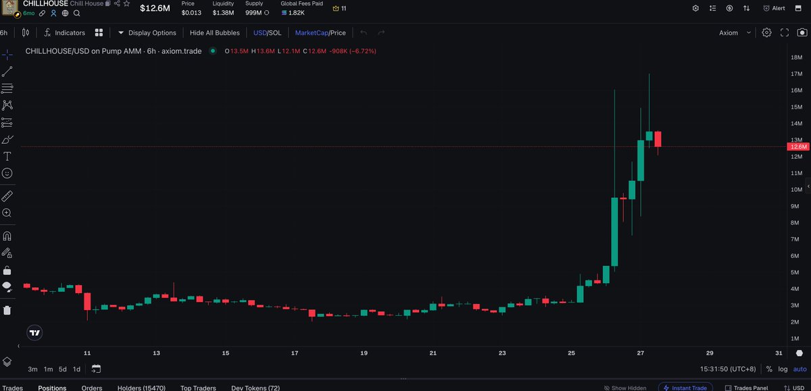Take a chart snapshot with camera
Image resolution: width=811 pixels, height=391 pixels.
click(x=802, y=32)
